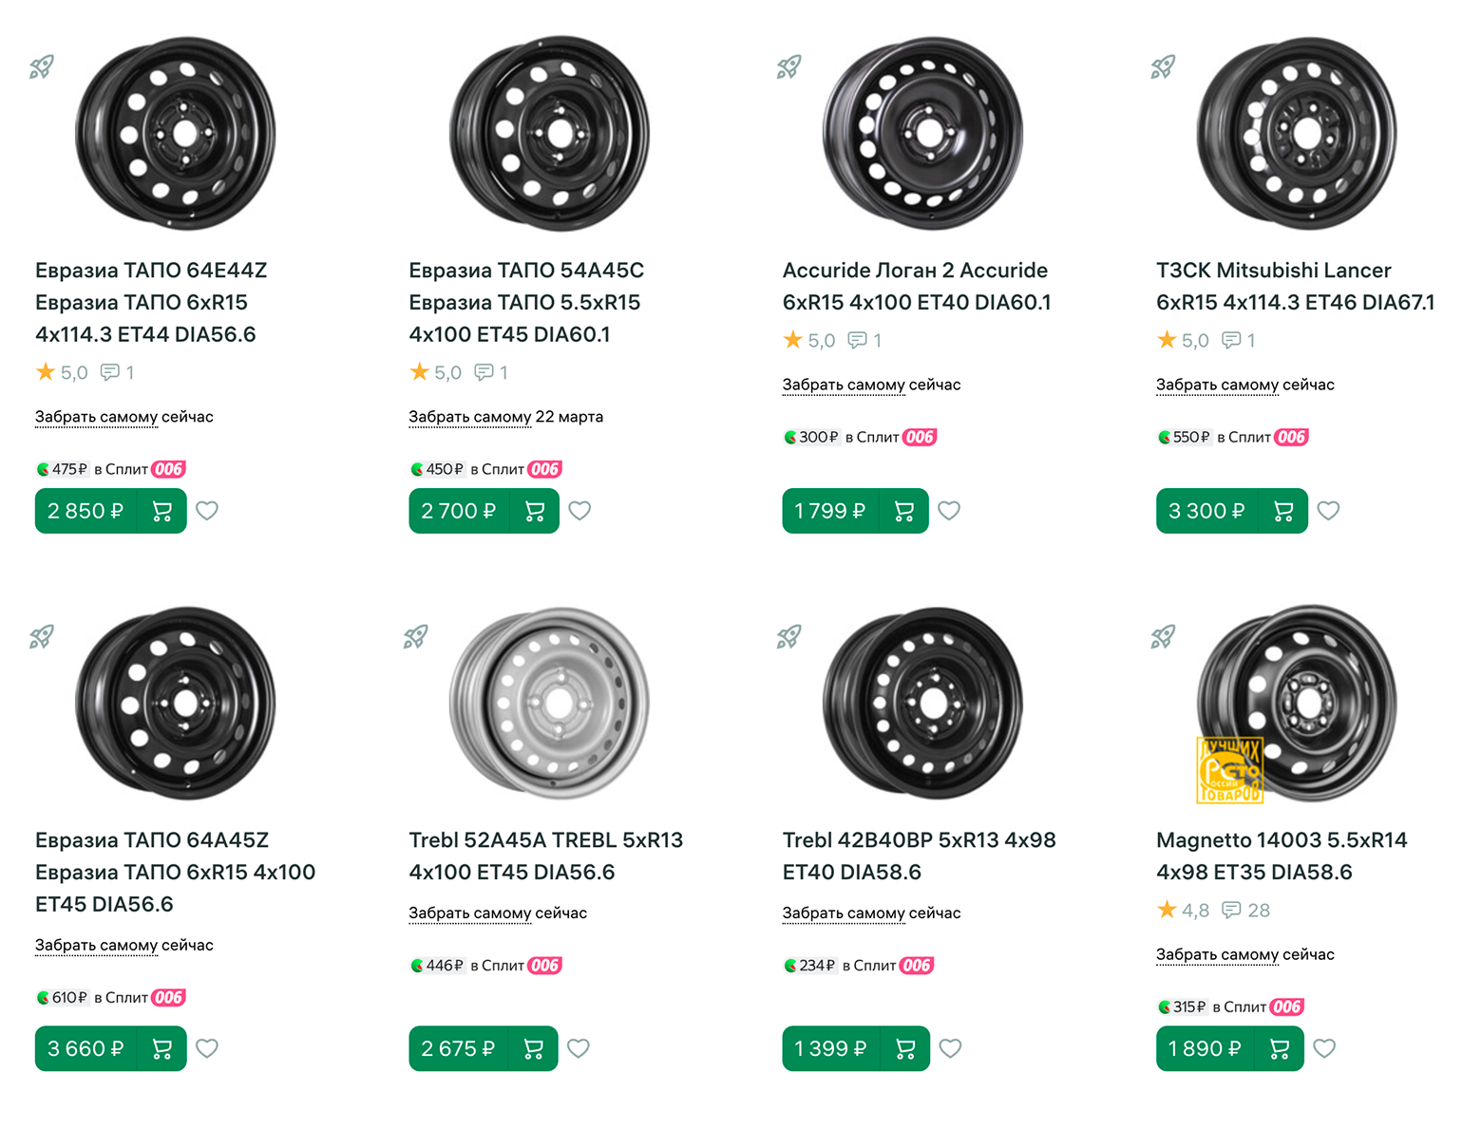Image resolution: width=1463 pixels, height=1129 pixels.
Task: Click Сплит 475 ₽ badge on first product
Action: 110,469
